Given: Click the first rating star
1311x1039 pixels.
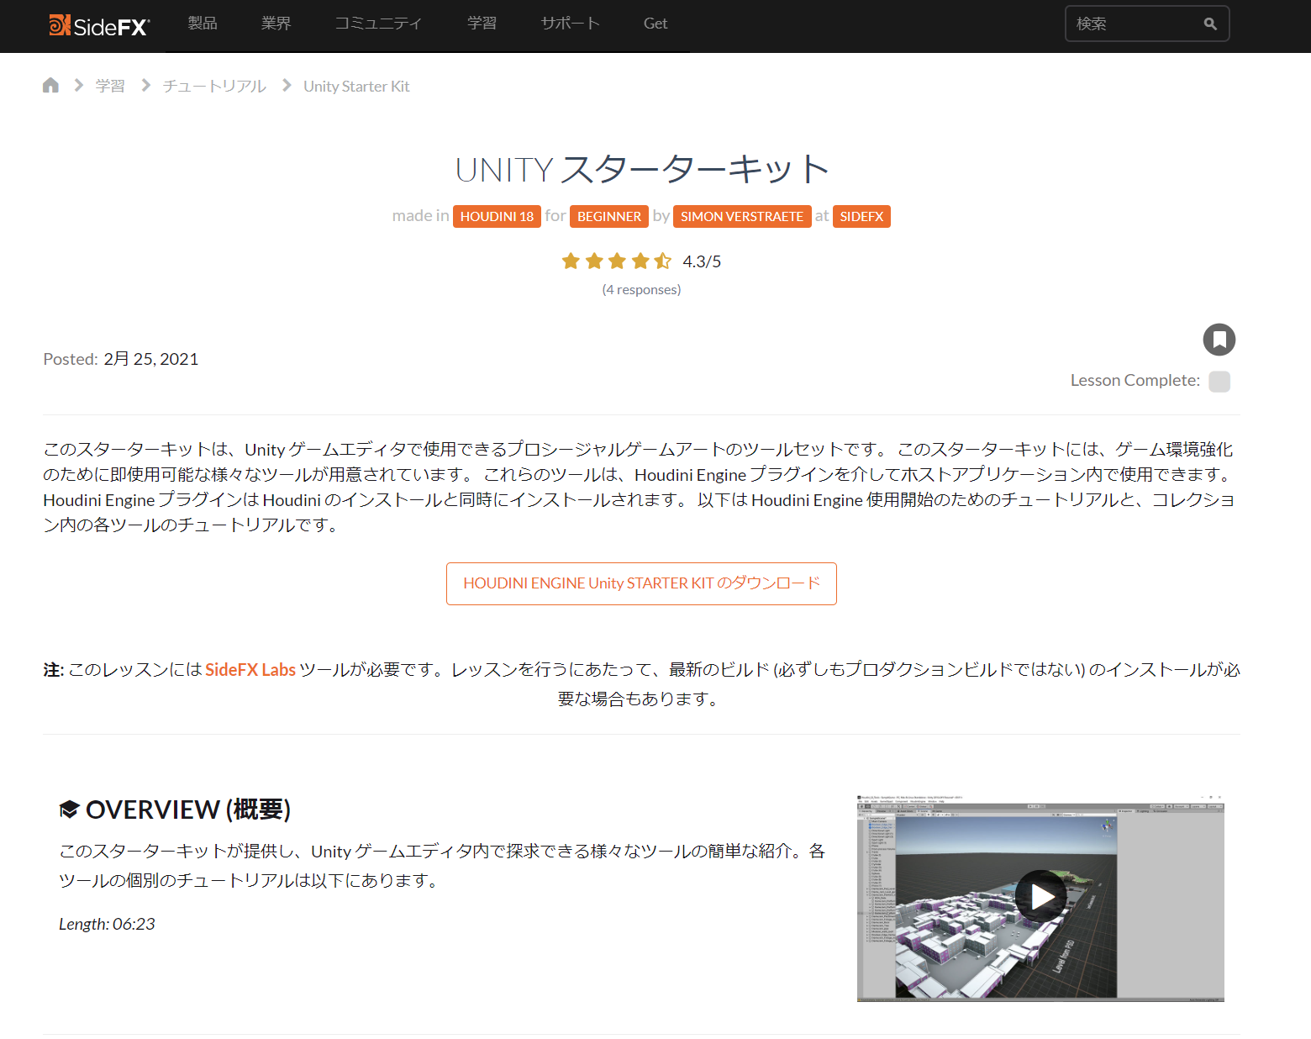Looking at the screenshot, I should click(x=571, y=261).
